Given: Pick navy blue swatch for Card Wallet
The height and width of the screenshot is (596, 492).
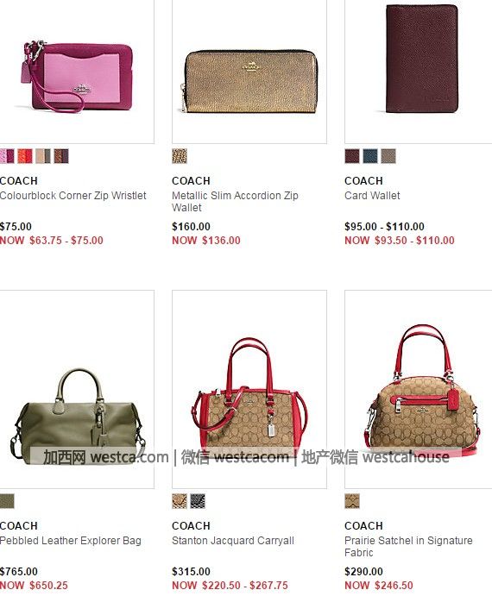Looking at the screenshot, I should point(370,156).
